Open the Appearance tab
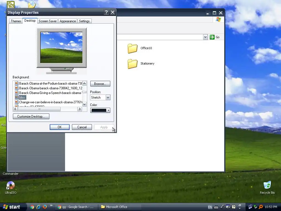The width and height of the screenshot is (281, 211). [68, 21]
